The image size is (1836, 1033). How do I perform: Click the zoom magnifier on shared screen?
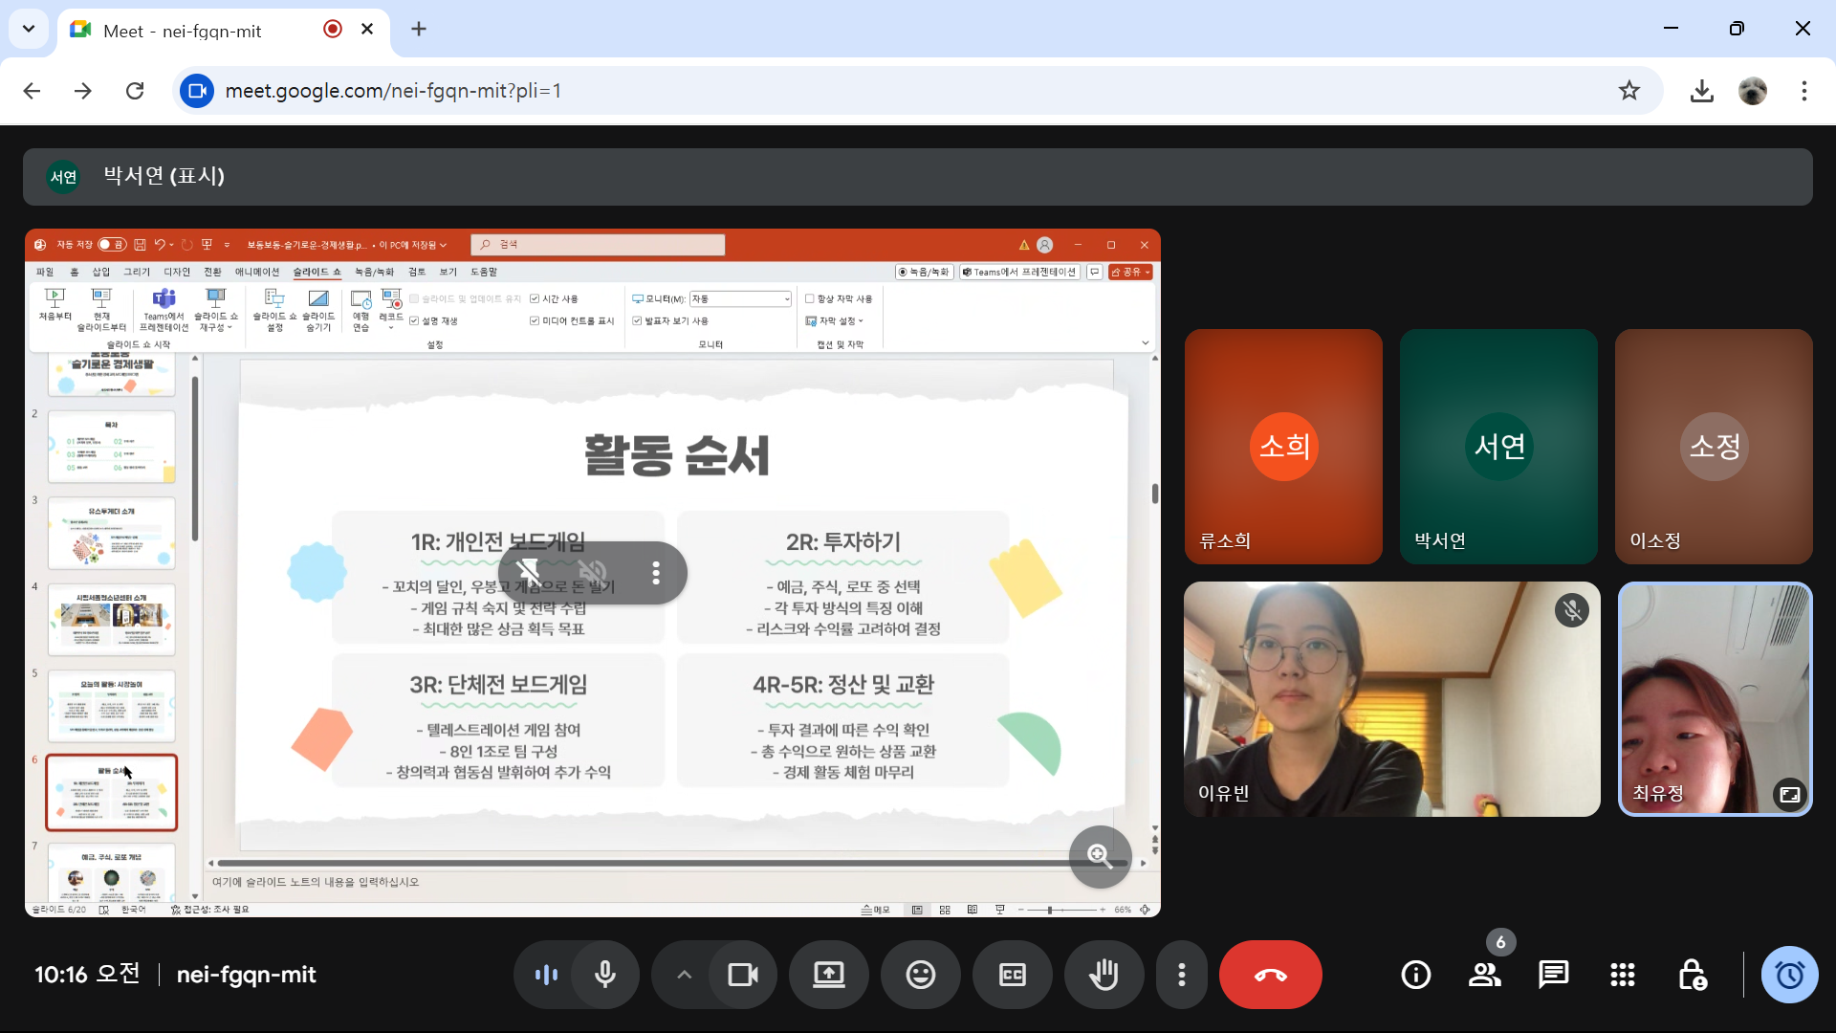(1100, 856)
